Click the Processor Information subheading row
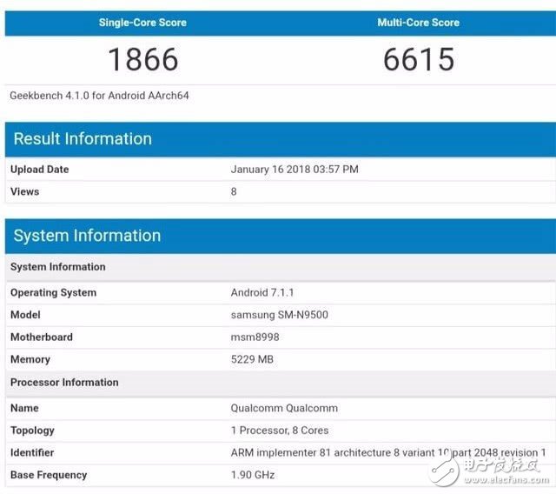556x494 pixels. 64,383
